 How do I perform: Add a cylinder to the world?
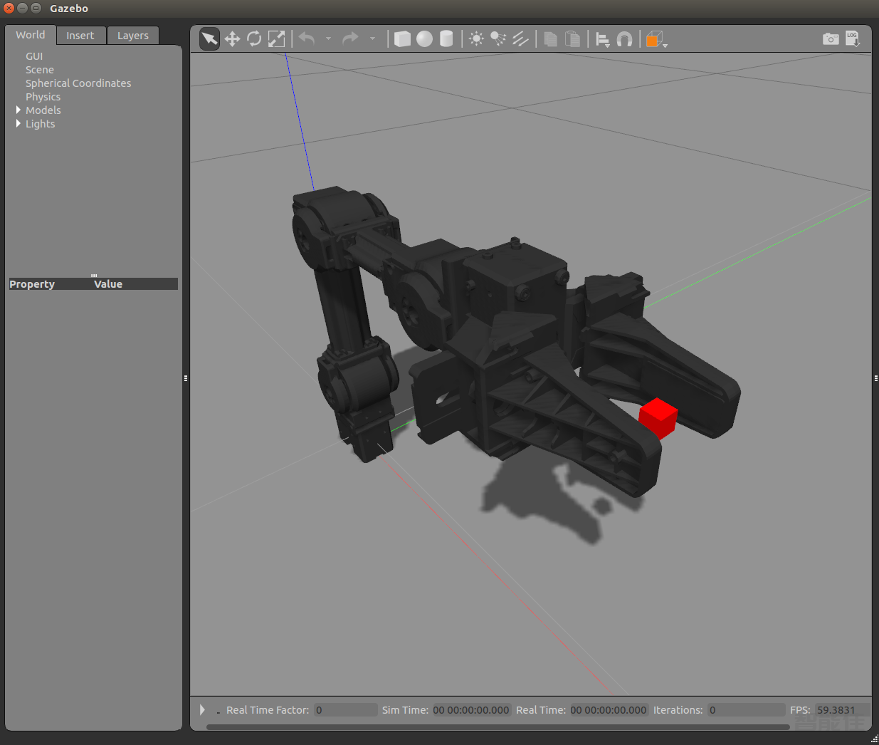pyautogui.click(x=446, y=38)
